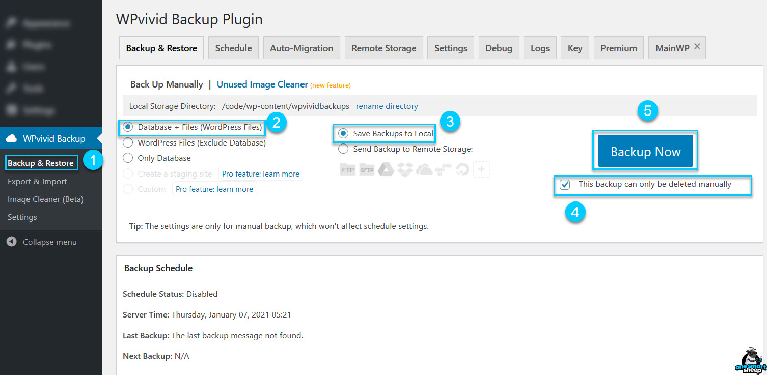Click the SFTP remote storage icon
The height and width of the screenshot is (375, 767).
[367, 170]
